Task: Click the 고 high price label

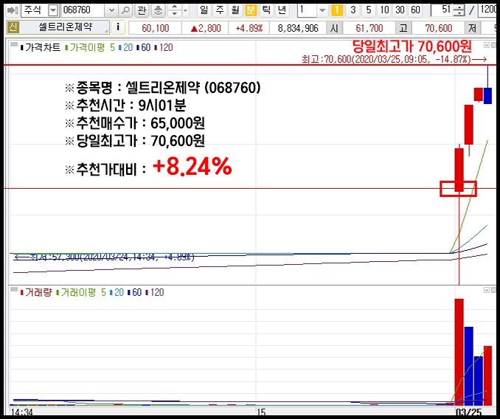Action: (x=403, y=28)
